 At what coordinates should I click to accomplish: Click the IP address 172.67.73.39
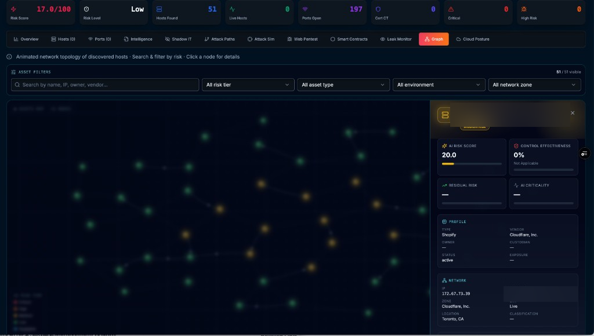tap(456, 294)
